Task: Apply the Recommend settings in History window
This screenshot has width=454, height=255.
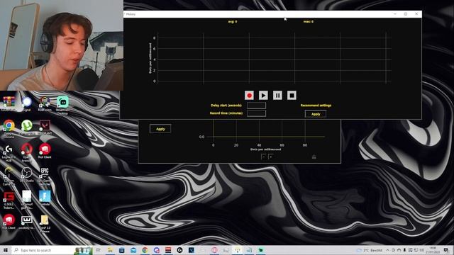Action: point(316,114)
